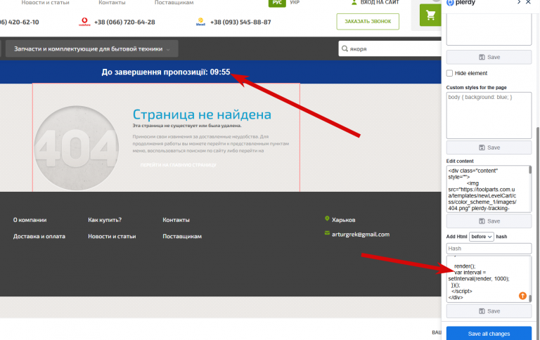Open the green shopping cart icon
This screenshot has width=540, height=340.
click(x=430, y=15)
